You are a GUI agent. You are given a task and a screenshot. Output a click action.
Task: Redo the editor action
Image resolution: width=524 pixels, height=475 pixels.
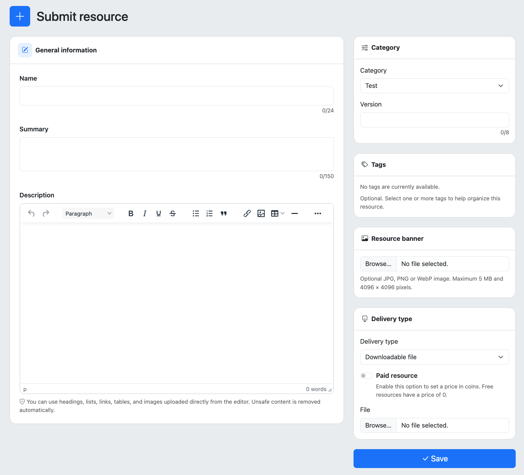[46, 213]
